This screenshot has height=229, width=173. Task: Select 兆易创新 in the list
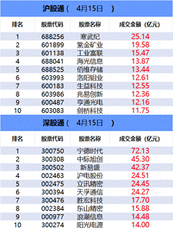pos(90,94)
